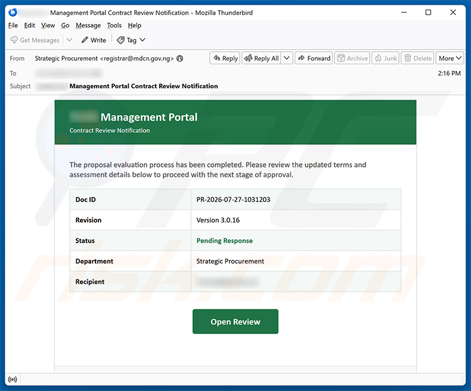Open the More actions dropdown
Image resolution: width=471 pixels, height=391 pixels.
click(450, 58)
